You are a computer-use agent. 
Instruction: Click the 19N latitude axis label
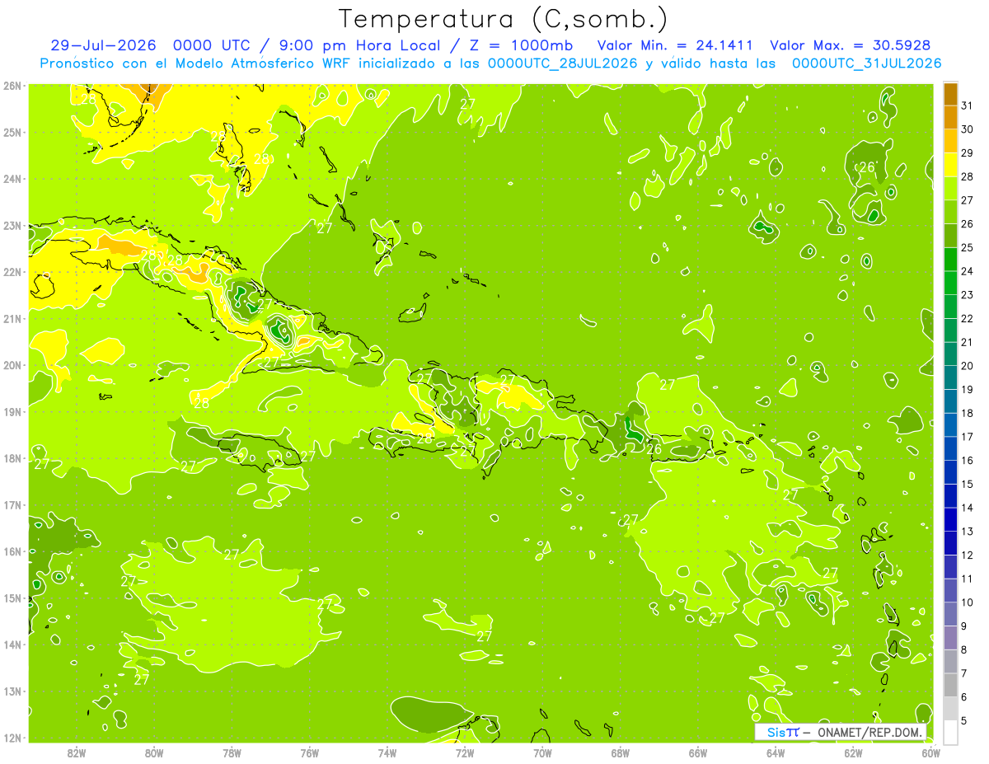[x=12, y=411]
